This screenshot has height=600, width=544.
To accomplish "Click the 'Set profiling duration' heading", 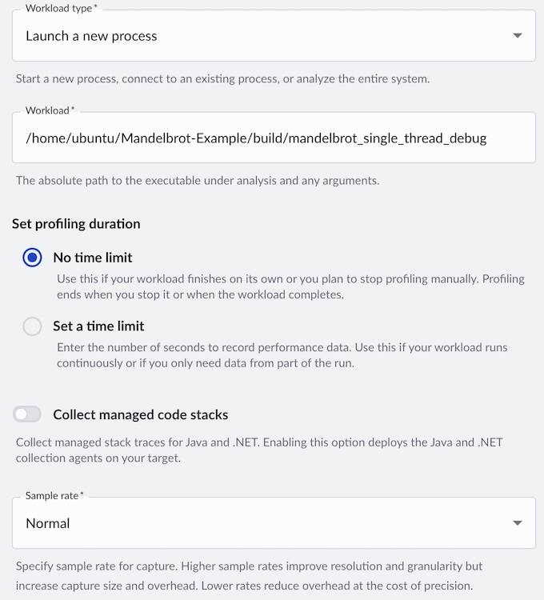I will click(x=76, y=224).
